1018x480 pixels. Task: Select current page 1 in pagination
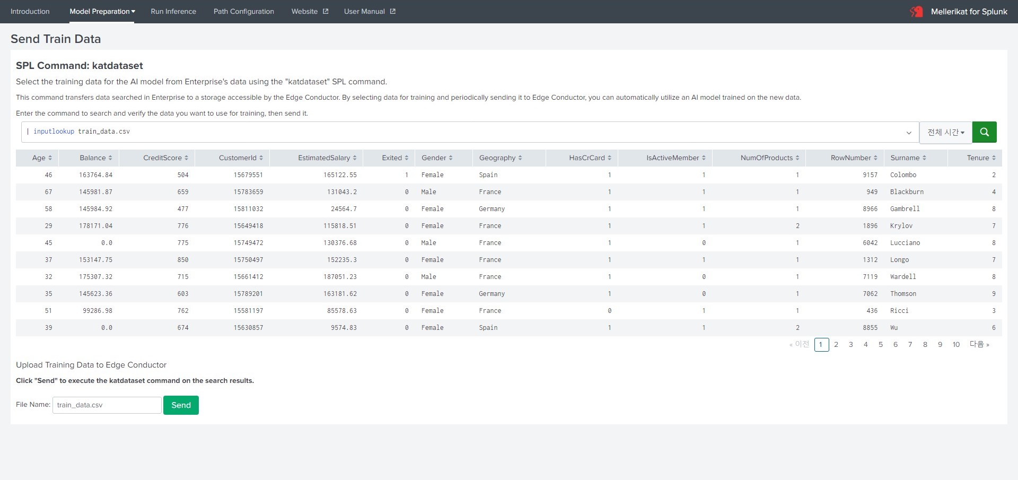pos(821,345)
